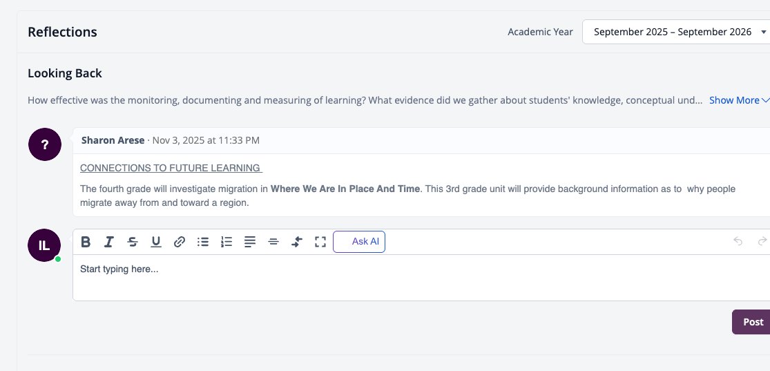Click the Ask AI button
Viewport: 770px width, 371px height.
click(x=359, y=242)
